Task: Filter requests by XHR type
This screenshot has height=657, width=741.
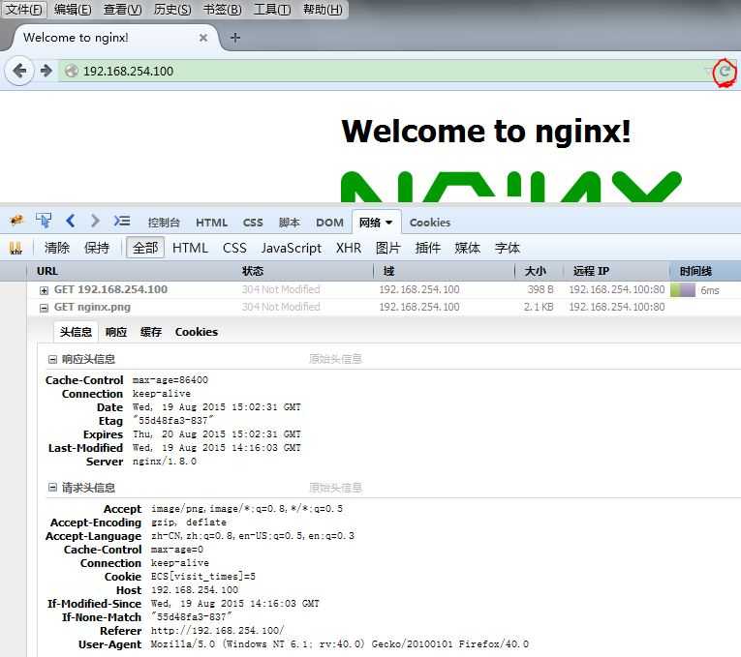Action: point(349,248)
